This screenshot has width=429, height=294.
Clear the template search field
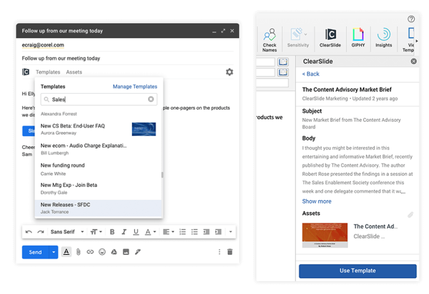pos(151,99)
